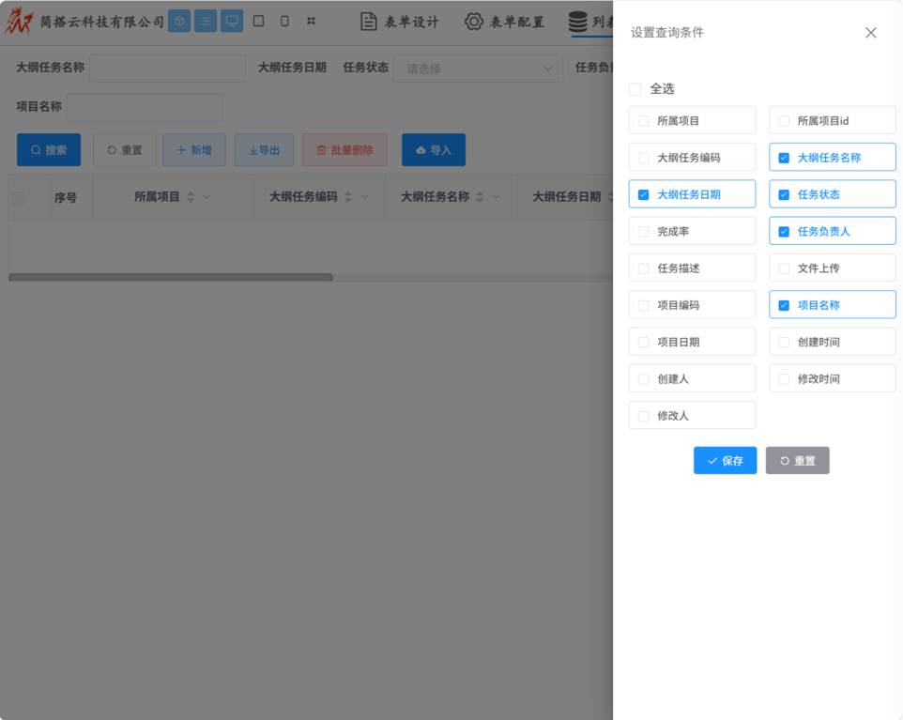Open the 表单配置 tab
Viewport: 903px width, 720px height.
pyautogui.click(x=505, y=22)
